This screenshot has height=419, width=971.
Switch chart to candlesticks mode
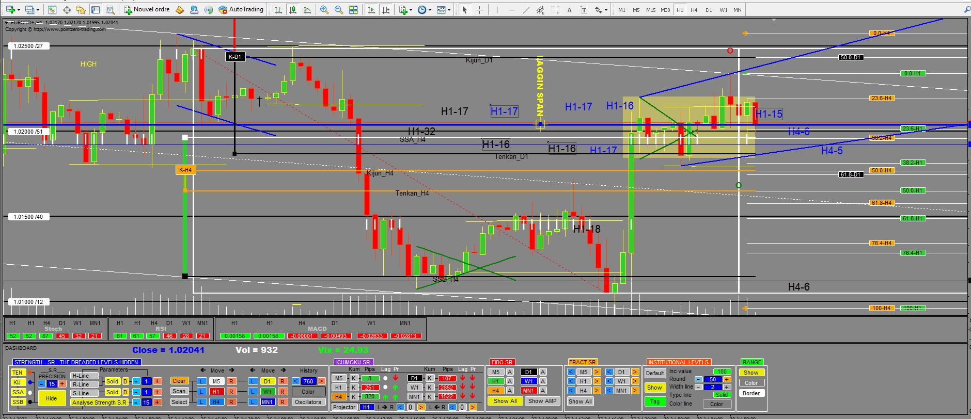(x=293, y=10)
